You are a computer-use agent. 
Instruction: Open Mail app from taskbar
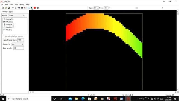pos(70,99)
